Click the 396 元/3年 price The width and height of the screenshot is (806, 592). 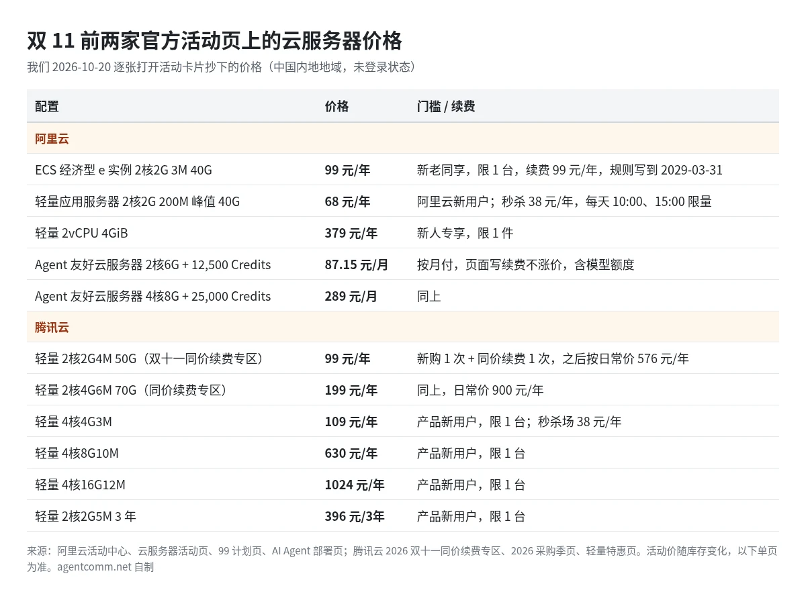point(355,517)
